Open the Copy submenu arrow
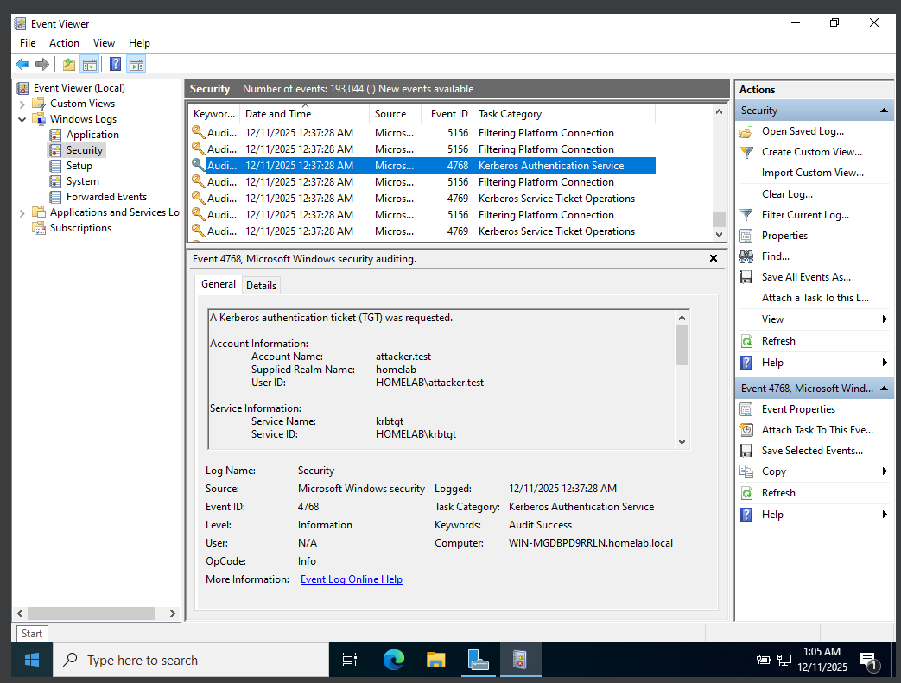The image size is (901, 683). click(x=885, y=471)
